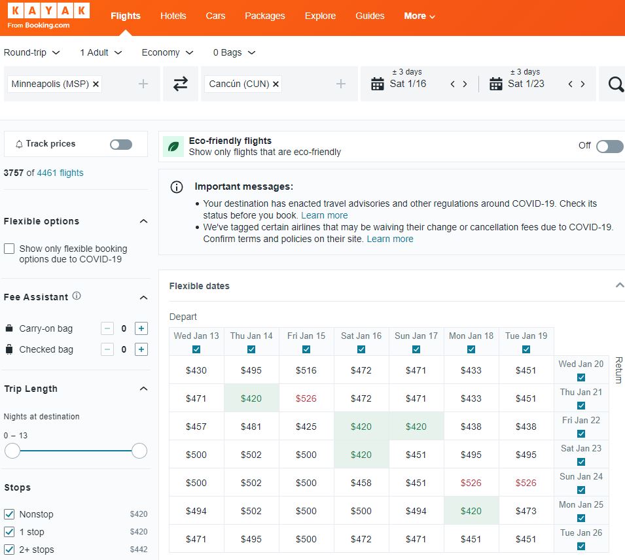Click the eco-friendly leaf icon

click(173, 147)
